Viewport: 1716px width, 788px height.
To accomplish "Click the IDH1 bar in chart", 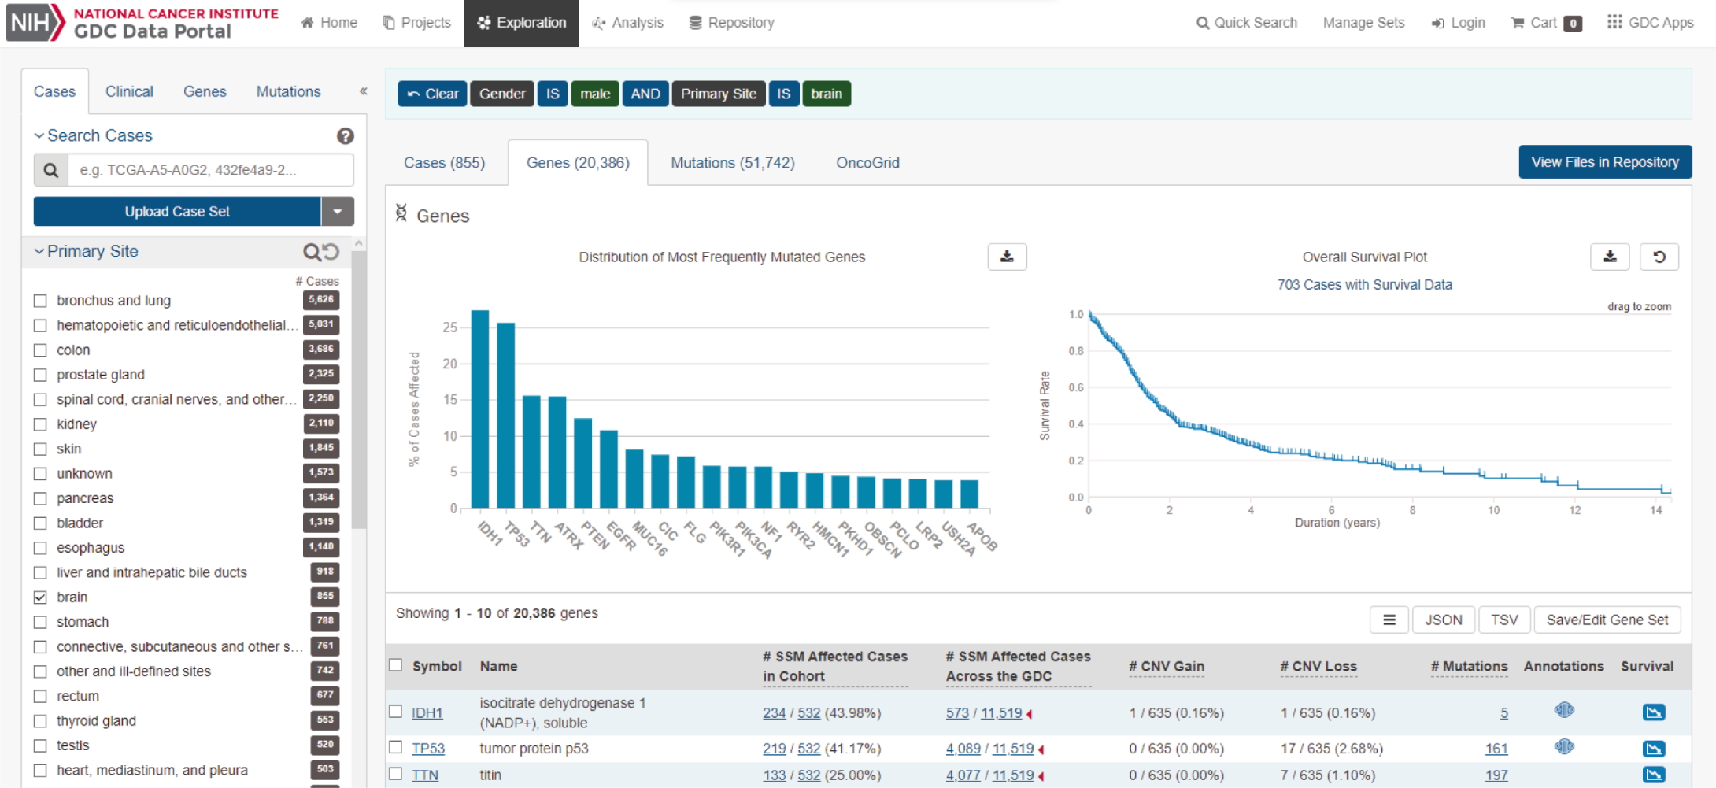I will point(479,409).
